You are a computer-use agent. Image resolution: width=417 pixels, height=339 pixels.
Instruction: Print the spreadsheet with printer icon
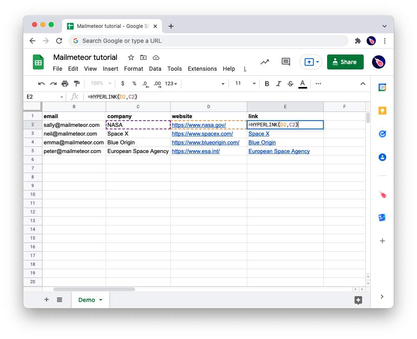65,84
